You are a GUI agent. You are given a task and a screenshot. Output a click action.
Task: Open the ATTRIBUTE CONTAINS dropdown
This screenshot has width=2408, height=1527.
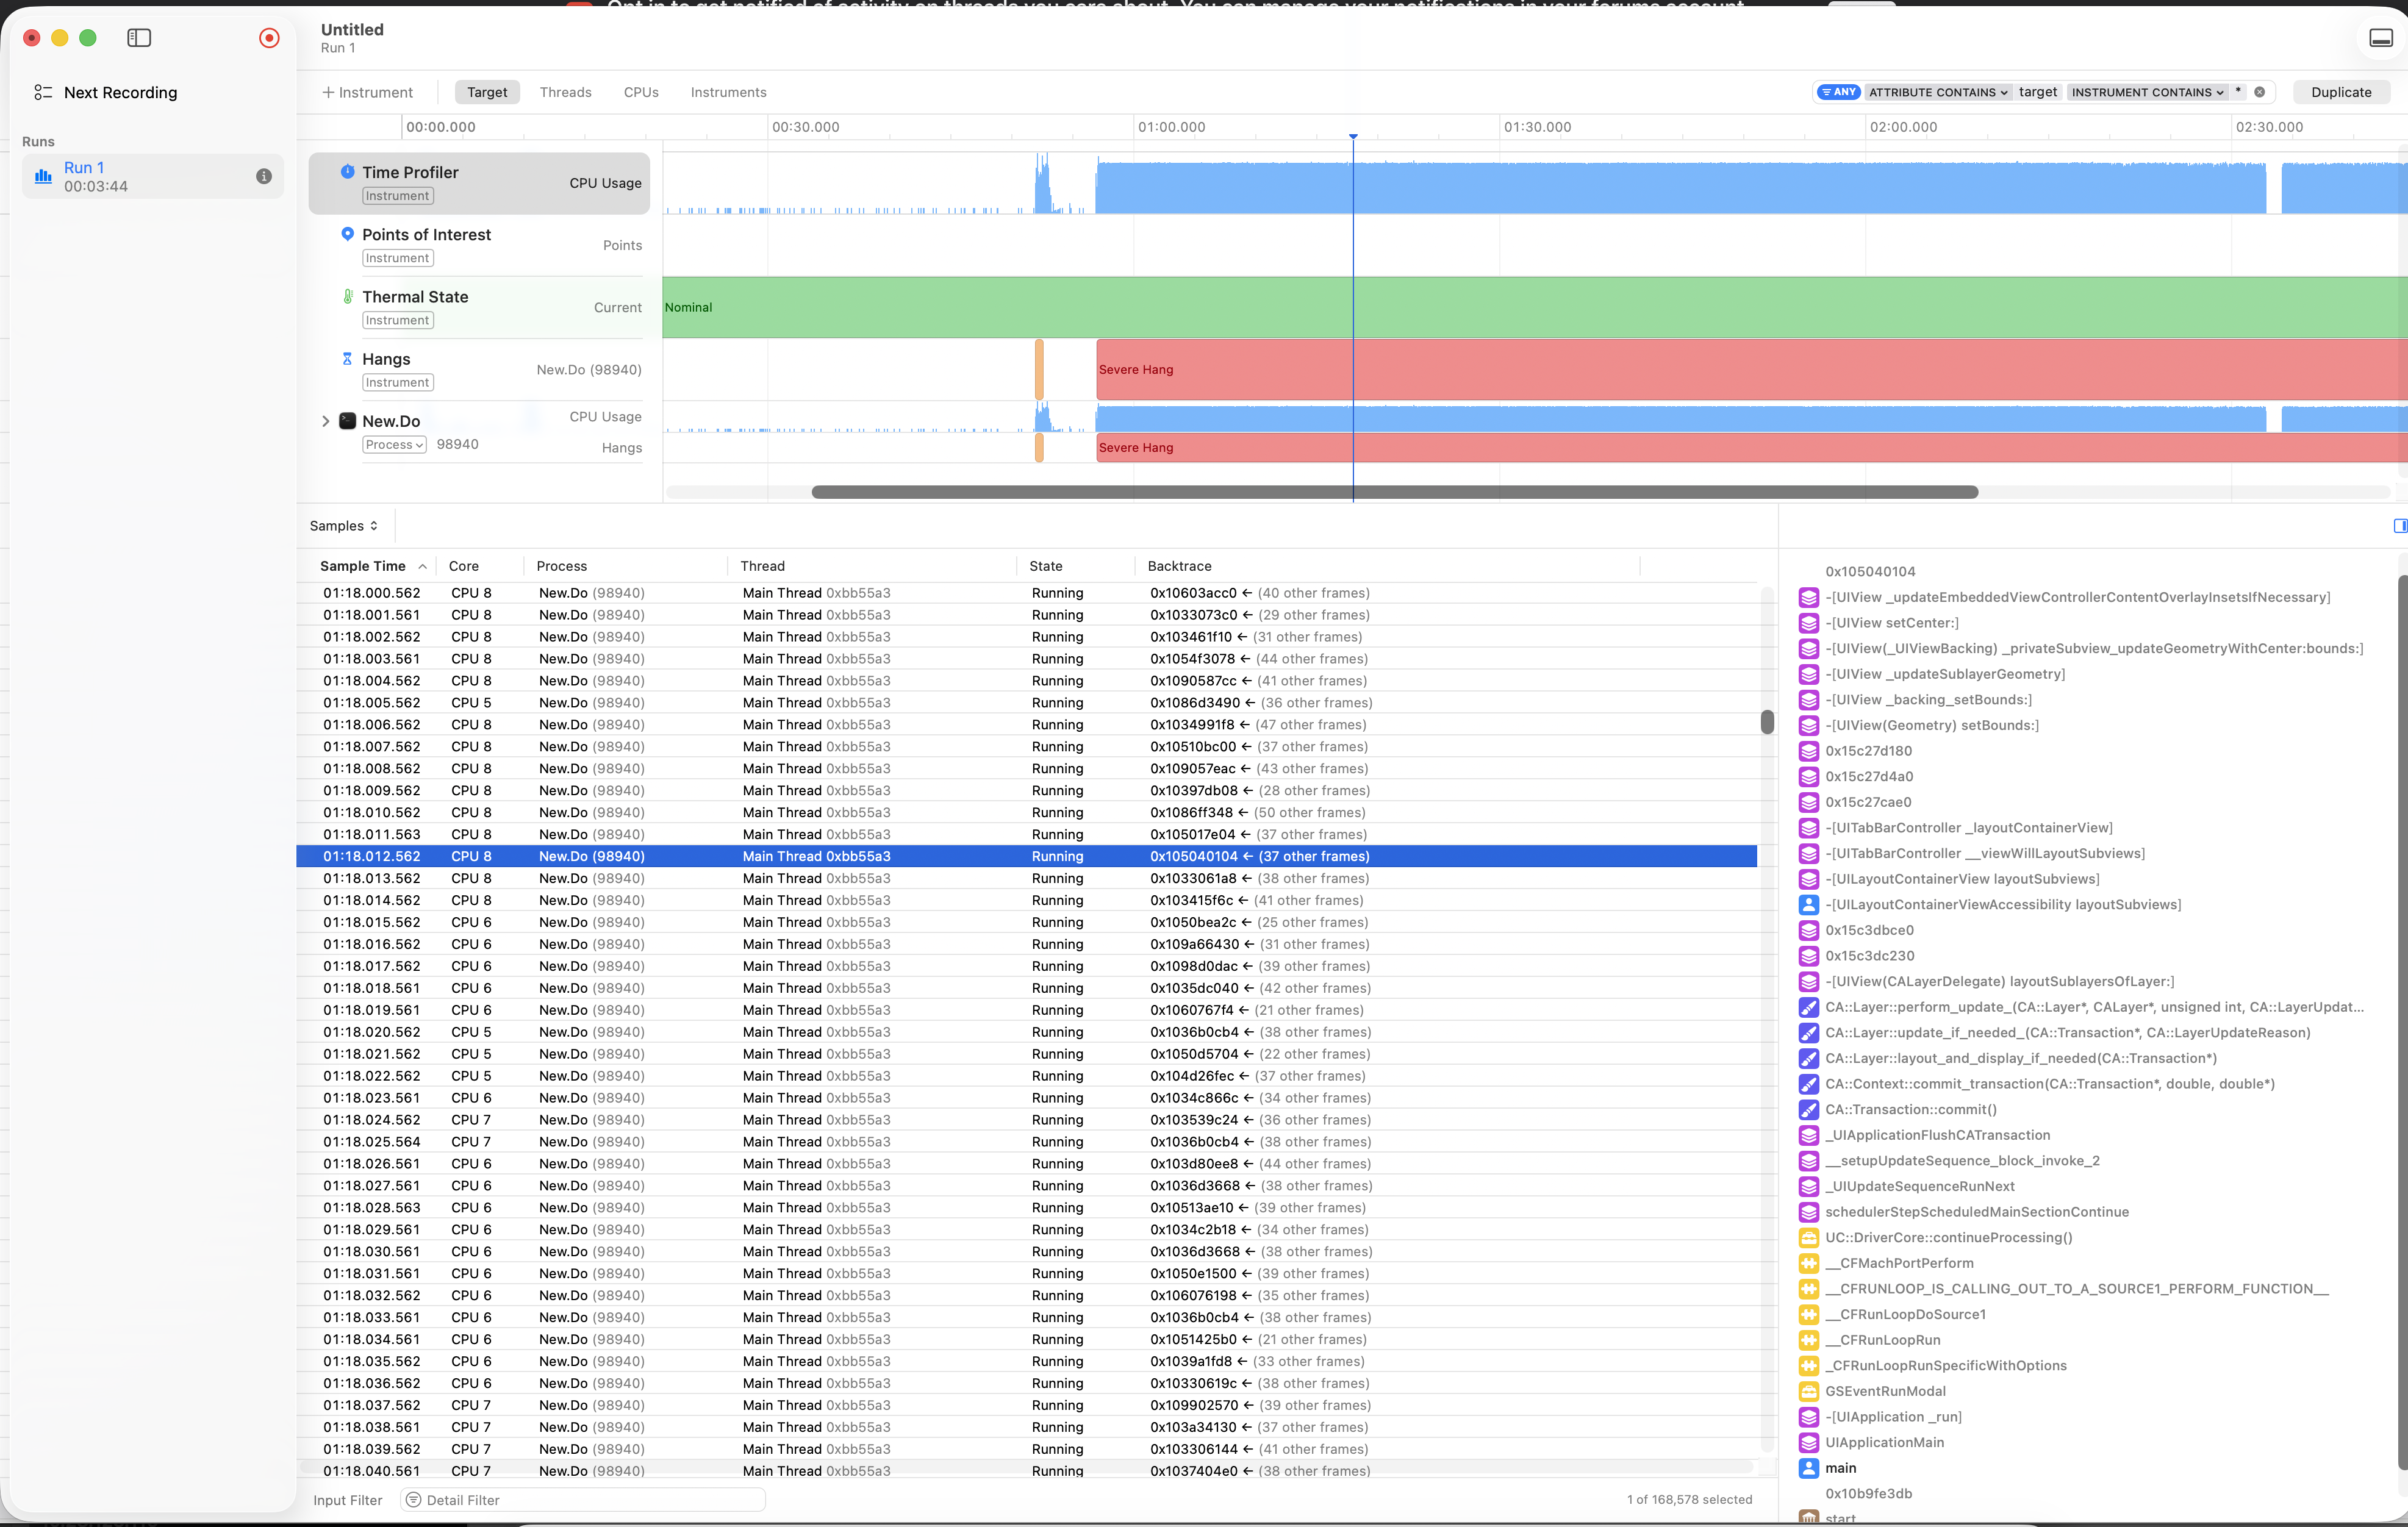click(x=1938, y=92)
